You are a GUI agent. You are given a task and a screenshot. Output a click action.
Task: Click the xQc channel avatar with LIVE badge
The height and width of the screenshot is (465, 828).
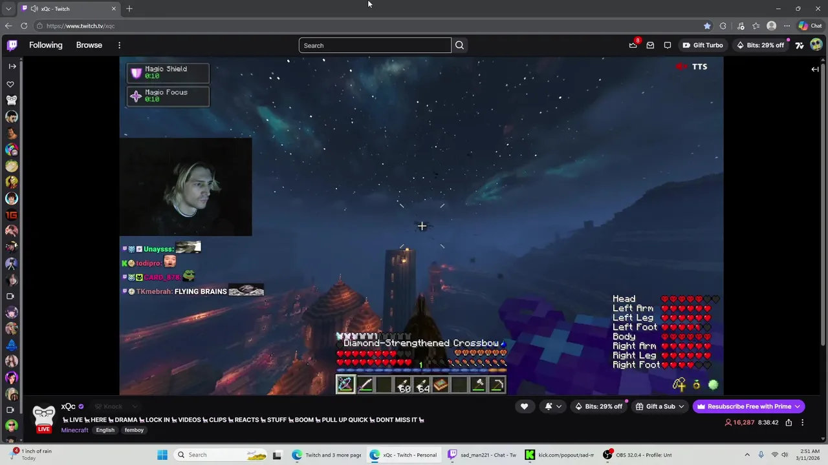(44, 417)
